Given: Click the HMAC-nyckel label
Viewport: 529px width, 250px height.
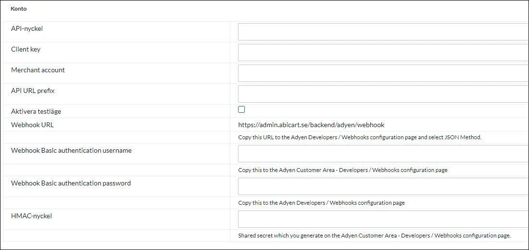Looking at the screenshot, I should 31,216.
